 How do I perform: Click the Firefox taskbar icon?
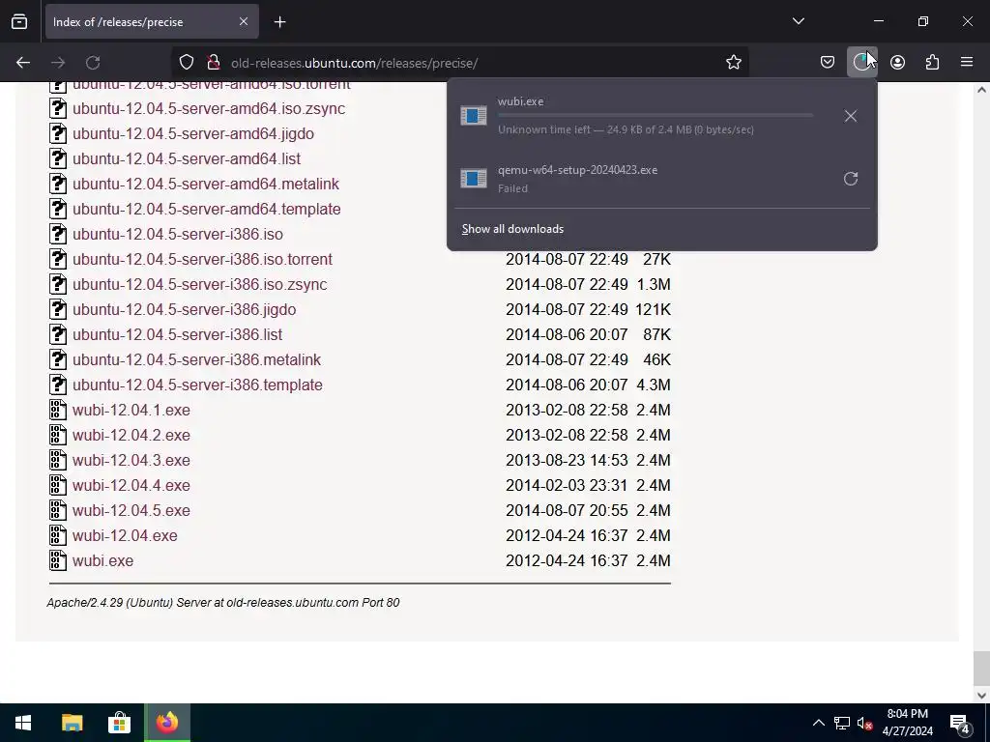pos(167,723)
